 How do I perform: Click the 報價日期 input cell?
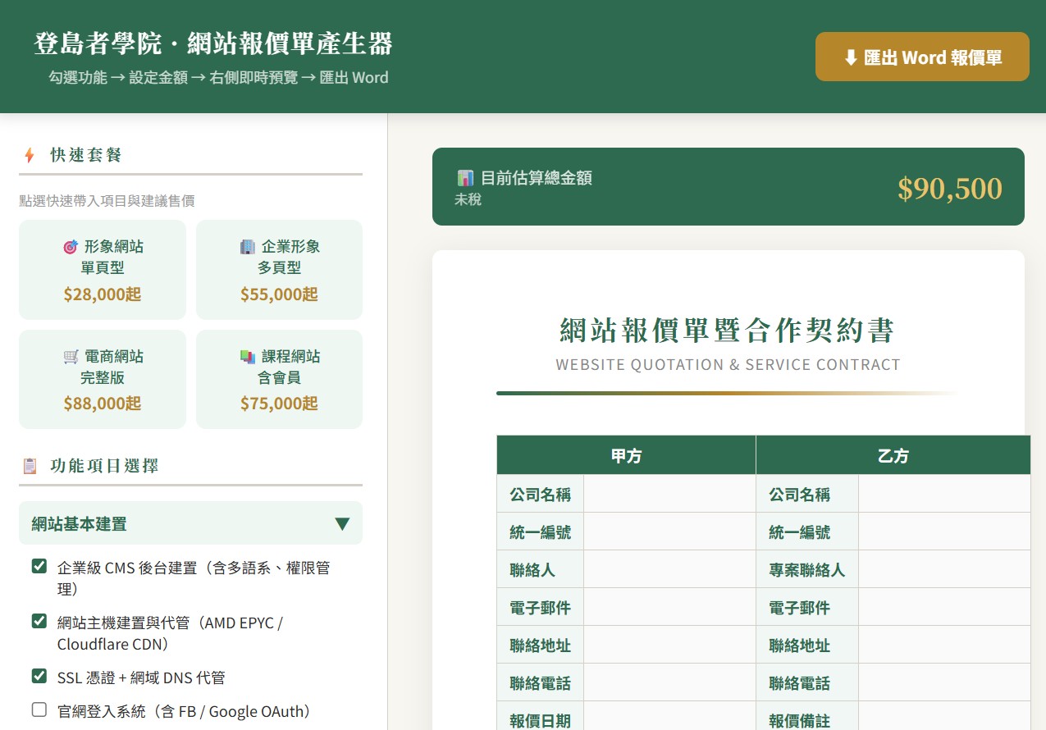point(669,716)
